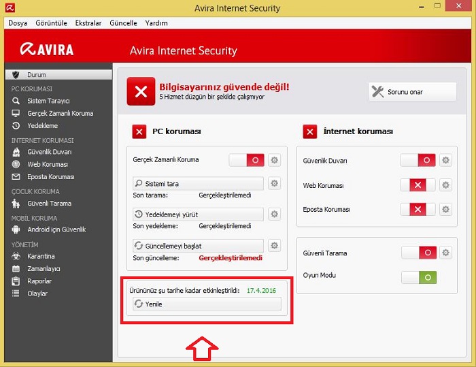Open the Durum status page
476x367 pixels.
tap(58, 74)
